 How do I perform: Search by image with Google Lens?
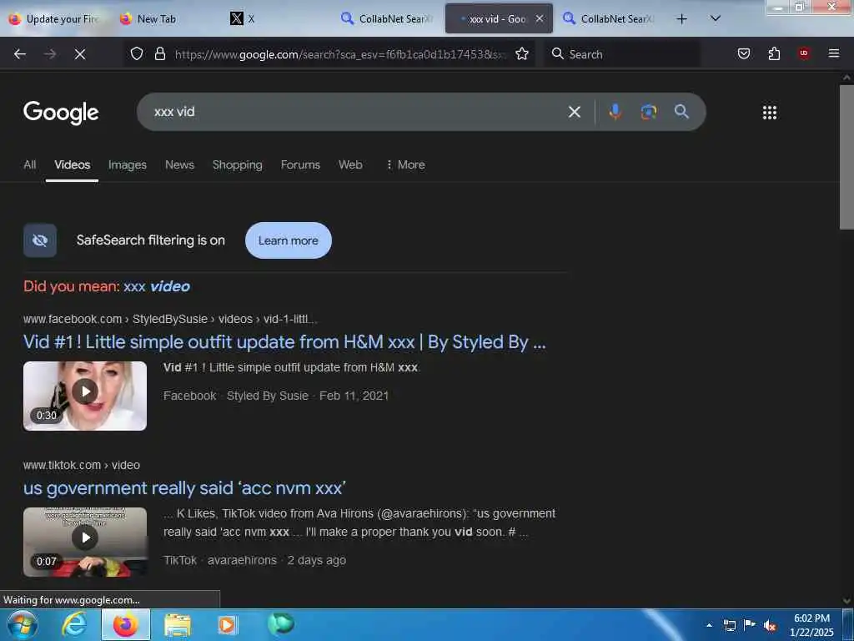click(x=648, y=112)
